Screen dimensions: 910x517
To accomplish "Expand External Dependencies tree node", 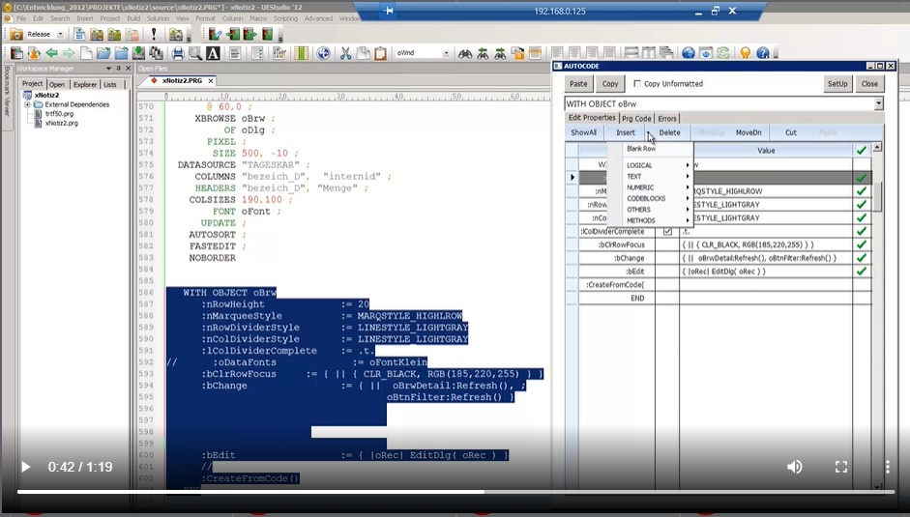I will [27, 104].
